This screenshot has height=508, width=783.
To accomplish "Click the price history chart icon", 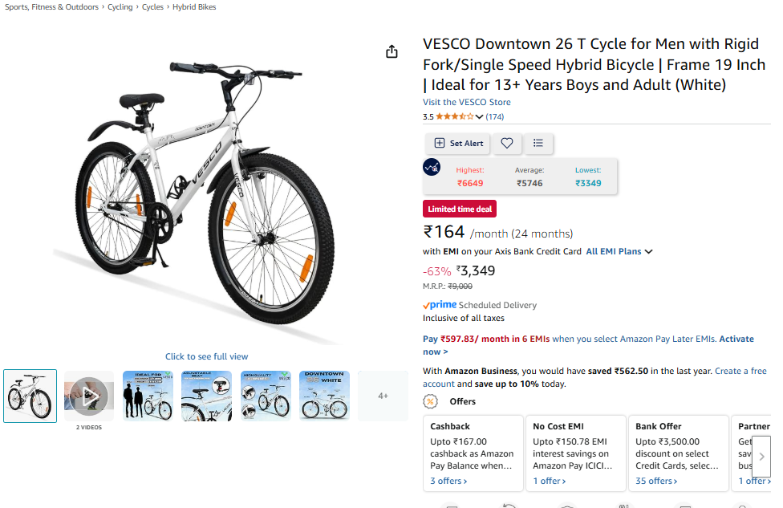I will [432, 167].
